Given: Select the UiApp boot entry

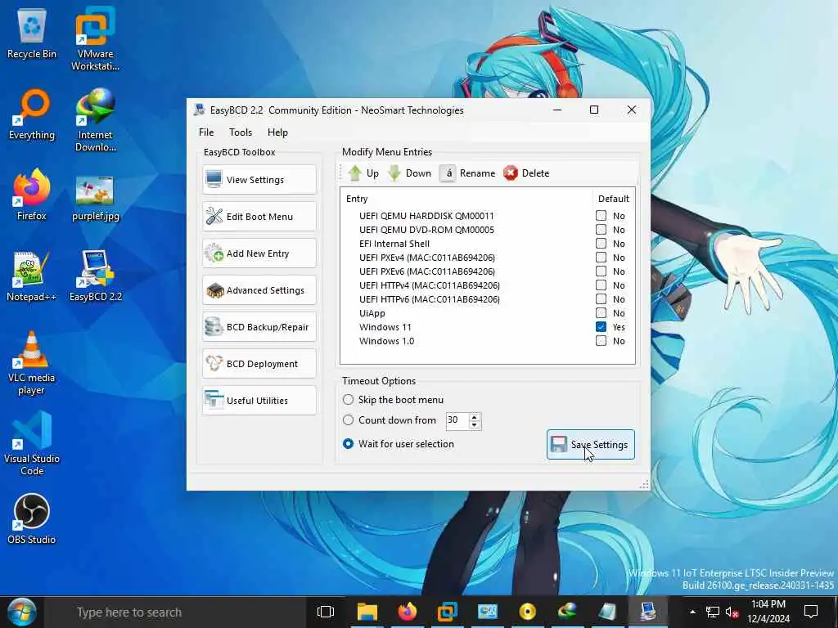Looking at the screenshot, I should click(372, 313).
